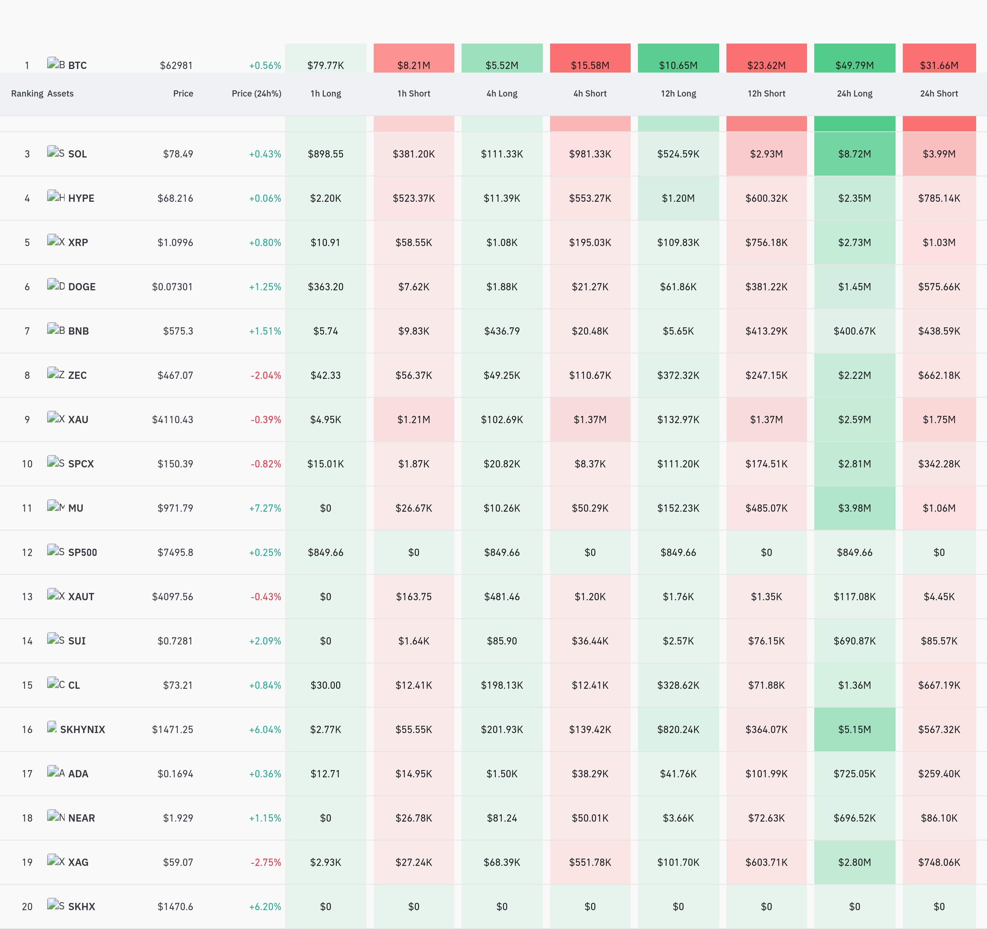
Task: Select the XAG row price $59.07
Action: [x=178, y=863]
